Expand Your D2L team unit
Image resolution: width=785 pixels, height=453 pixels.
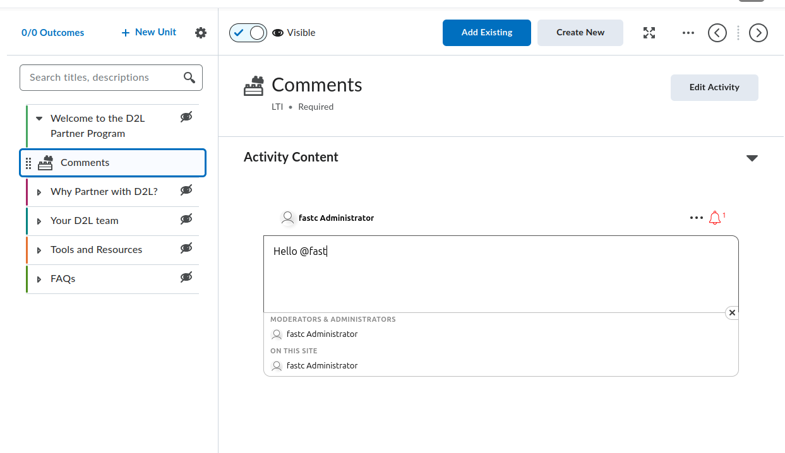pyautogui.click(x=39, y=221)
